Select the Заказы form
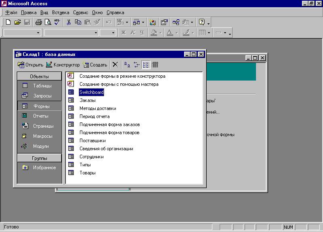Viewport: 323px width, 232px height. (x=88, y=100)
